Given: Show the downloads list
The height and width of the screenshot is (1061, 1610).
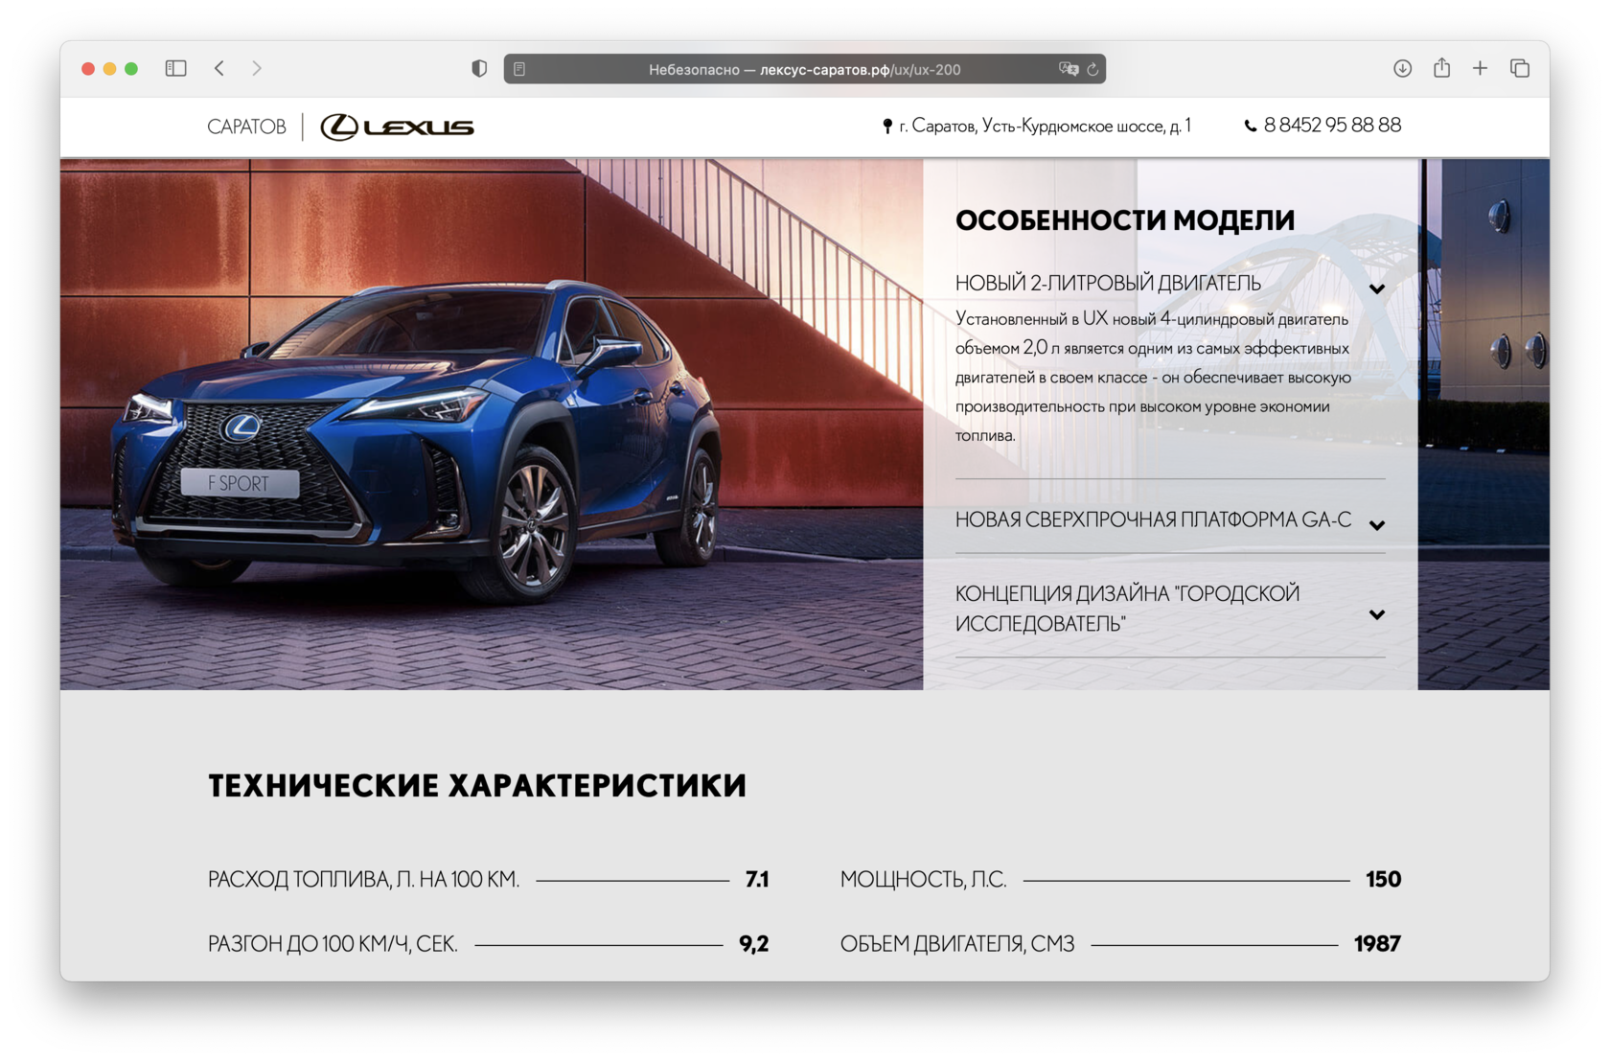Looking at the screenshot, I should pos(1402,68).
